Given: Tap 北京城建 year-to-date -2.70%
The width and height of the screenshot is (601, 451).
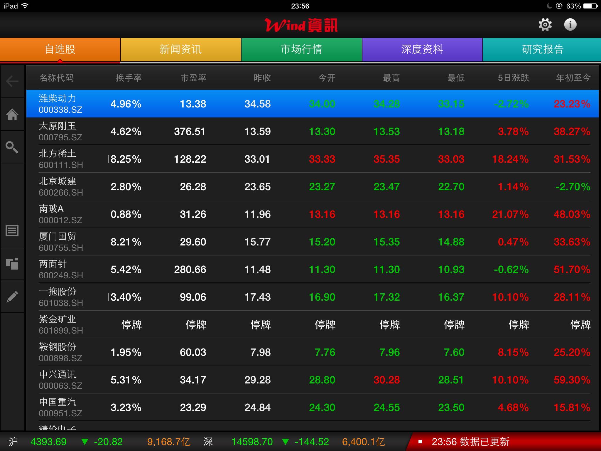Looking at the screenshot, I should coord(573,187).
